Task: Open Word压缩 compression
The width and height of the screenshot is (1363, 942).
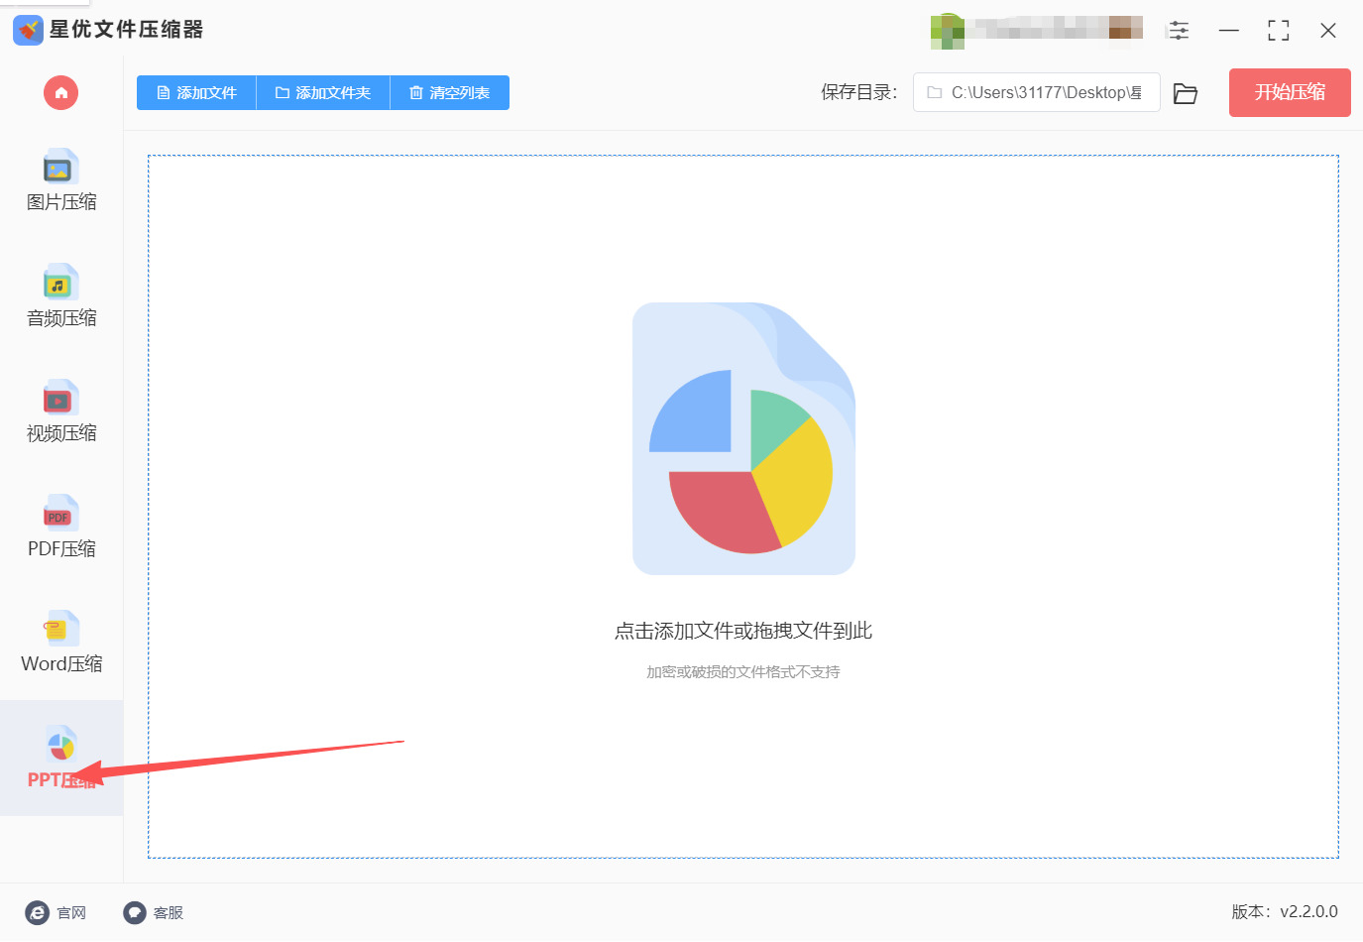Action: point(61,643)
